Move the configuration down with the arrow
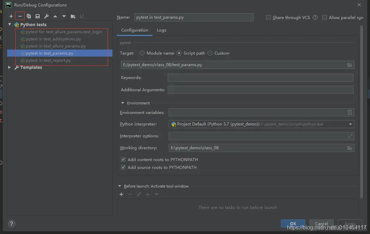Screen dimensions: 370x234 point(64,16)
